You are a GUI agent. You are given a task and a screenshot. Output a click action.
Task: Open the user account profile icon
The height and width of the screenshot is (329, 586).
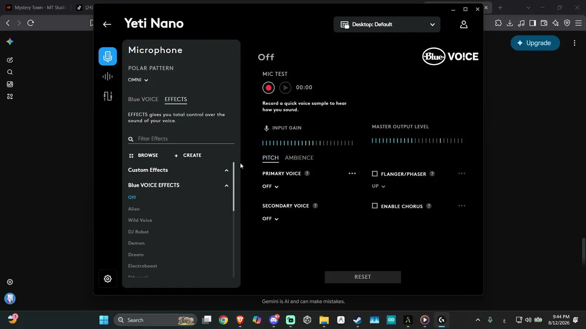click(x=464, y=24)
